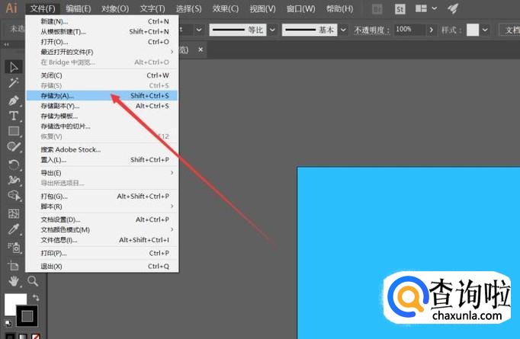Open the 效果(C) menu
This screenshot has width=520, height=339.
pyautogui.click(x=226, y=8)
